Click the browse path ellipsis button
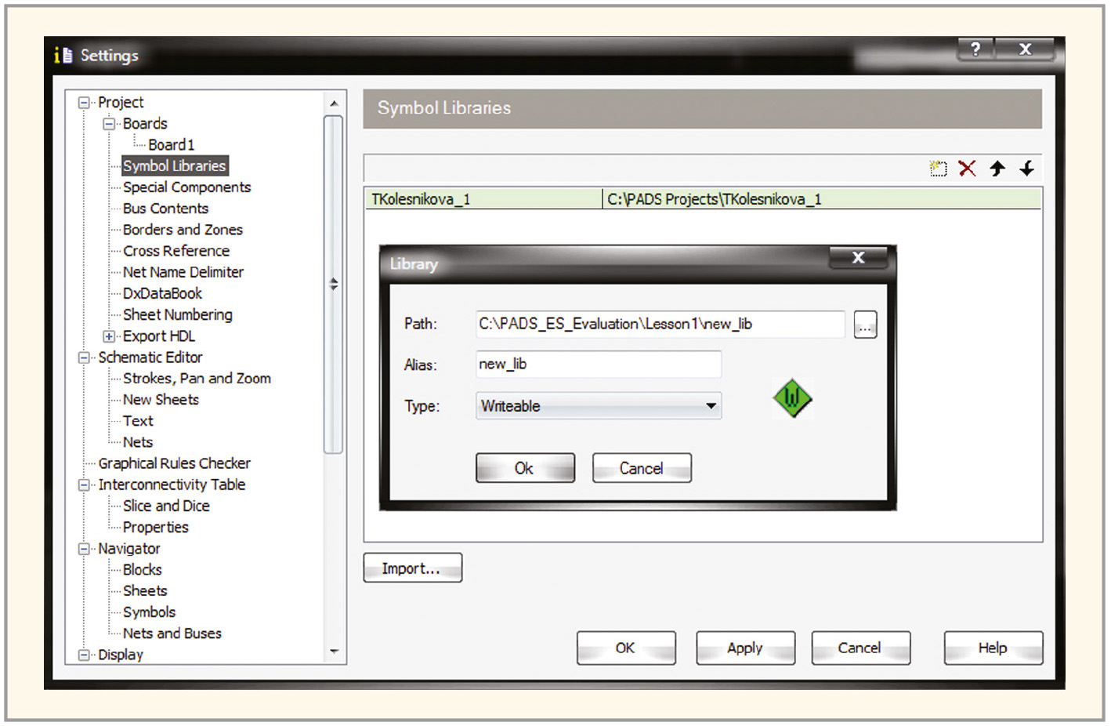Image resolution: width=1111 pixels, height=726 pixels. coord(865,325)
